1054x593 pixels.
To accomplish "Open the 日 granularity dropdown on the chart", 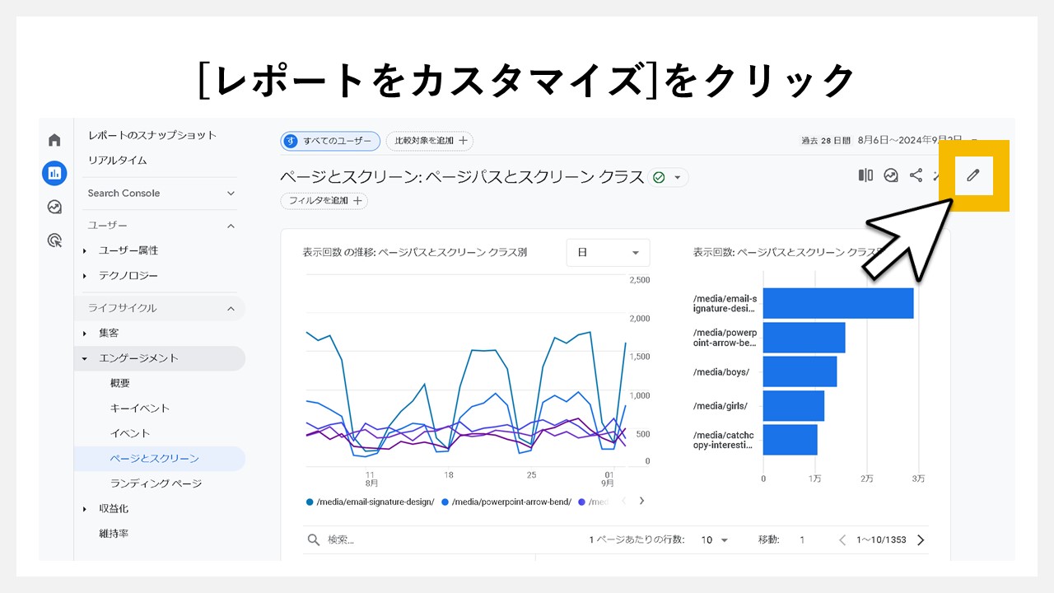I will tap(608, 253).
